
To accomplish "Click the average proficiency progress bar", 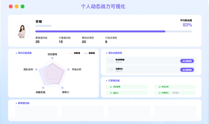I will [x=114, y=31].
